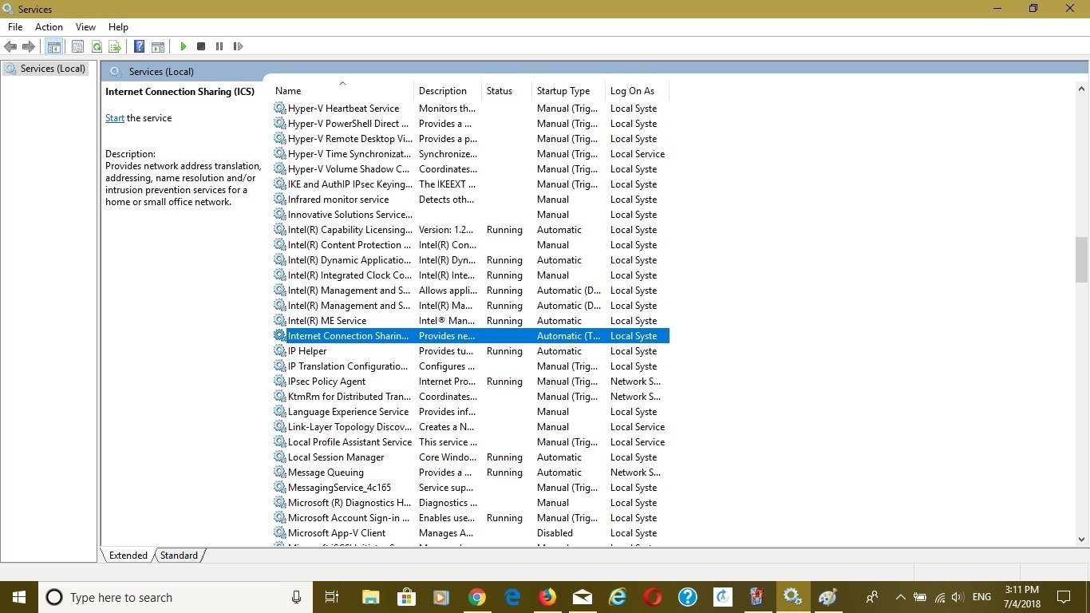Select Local Session Manager row
The image size is (1090, 613).
coord(471,457)
